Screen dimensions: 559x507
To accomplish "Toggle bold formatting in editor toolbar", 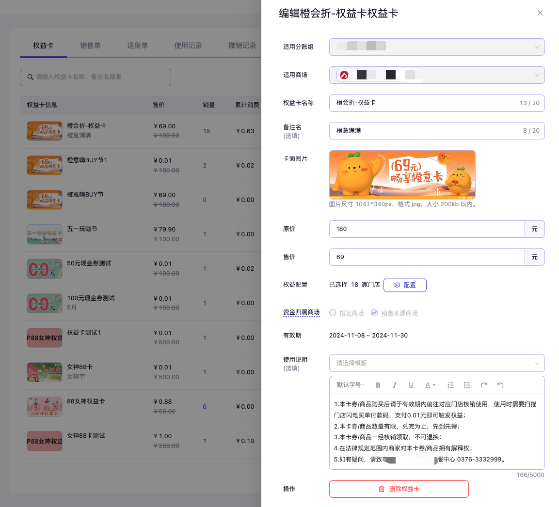I will [378, 385].
